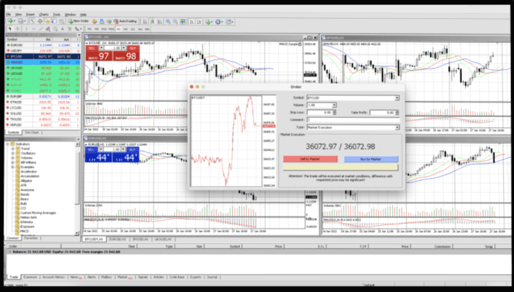Select the trendline drawing tool

[41, 29]
